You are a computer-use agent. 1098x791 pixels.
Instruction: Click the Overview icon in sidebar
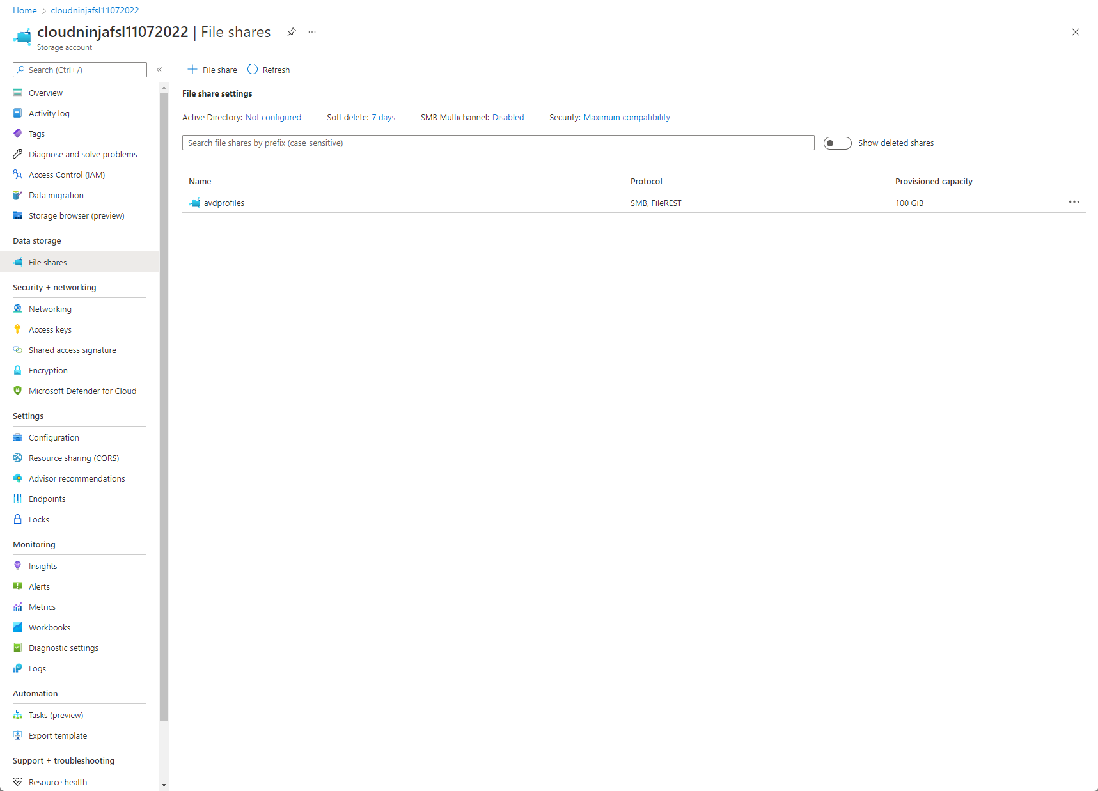pos(18,93)
